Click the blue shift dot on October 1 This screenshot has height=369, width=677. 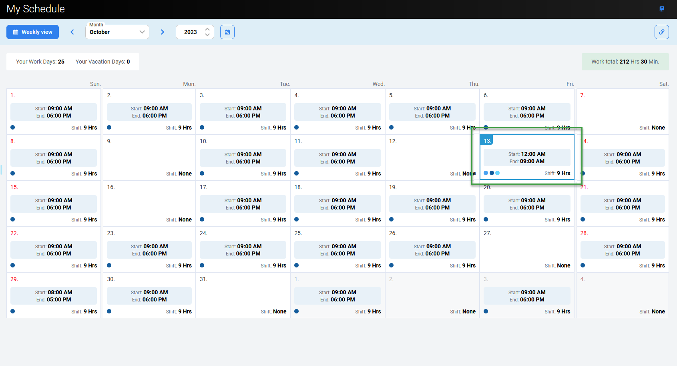point(13,128)
